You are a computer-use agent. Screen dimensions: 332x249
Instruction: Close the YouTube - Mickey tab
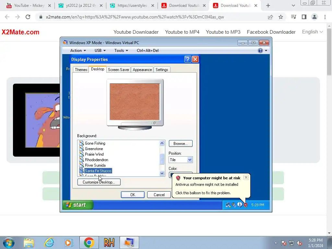coord(50,6)
